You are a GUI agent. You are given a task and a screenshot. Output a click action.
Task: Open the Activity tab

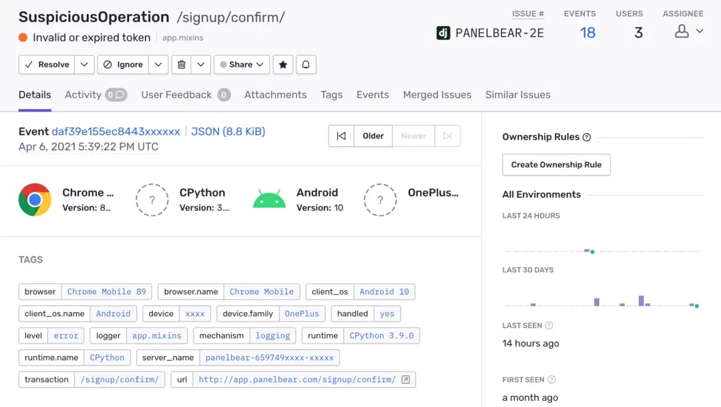tap(95, 95)
